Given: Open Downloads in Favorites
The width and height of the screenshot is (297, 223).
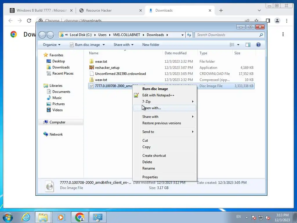Looking at the screenshot, I should coord(61,67).
